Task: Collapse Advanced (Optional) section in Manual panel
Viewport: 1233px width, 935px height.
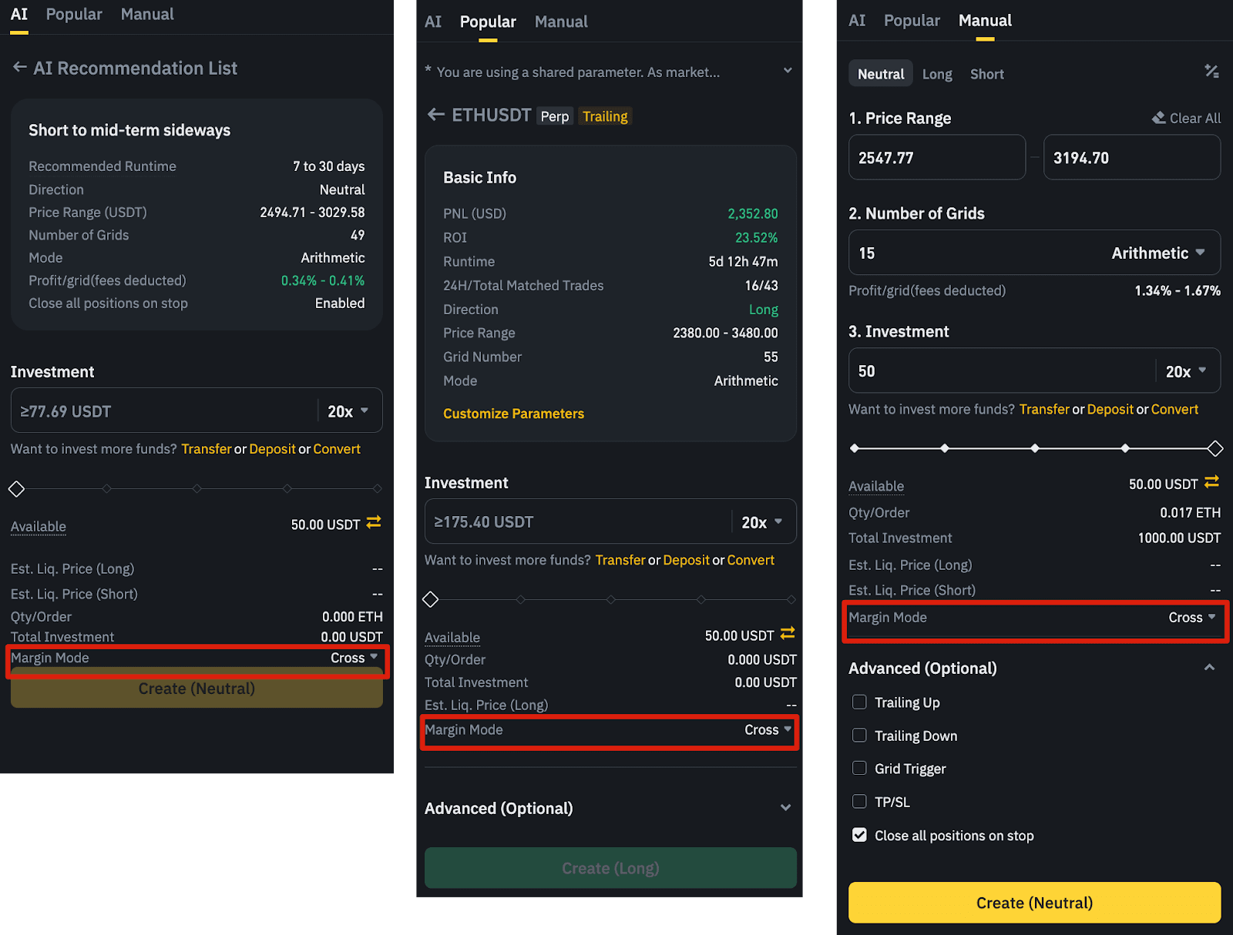Action: [x=1209, y=668]
